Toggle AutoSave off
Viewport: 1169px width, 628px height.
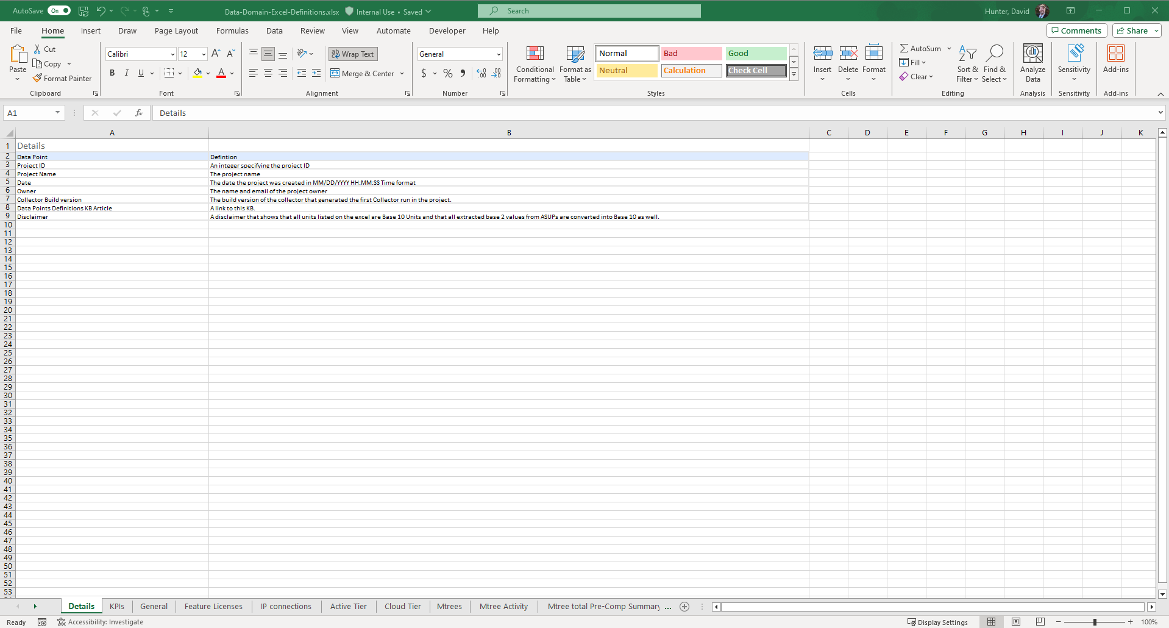tap(59, 10)
